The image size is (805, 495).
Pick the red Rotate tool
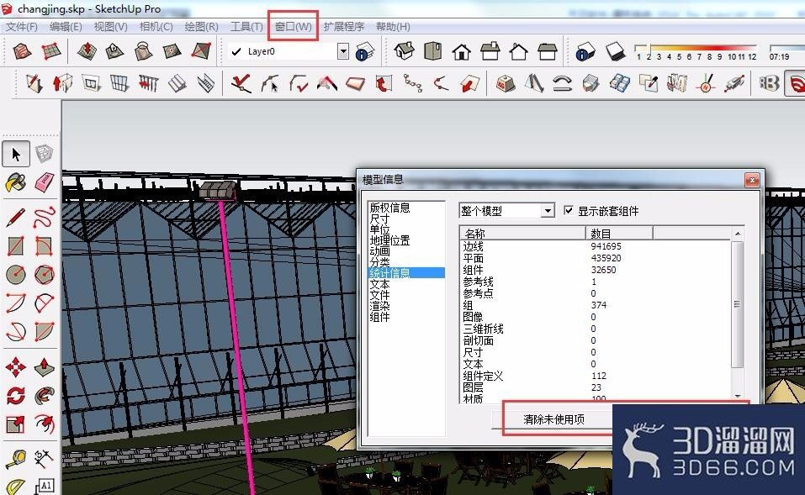pos(16,396)
